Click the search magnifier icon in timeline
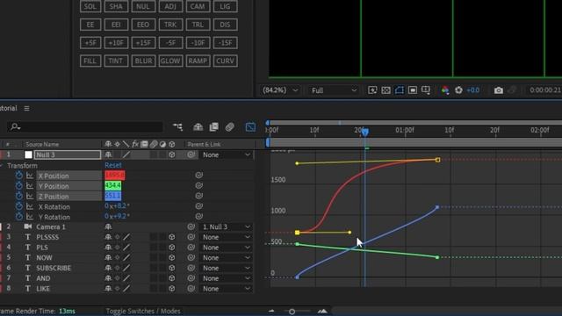The image size is (562, 316). coord(15,126)
